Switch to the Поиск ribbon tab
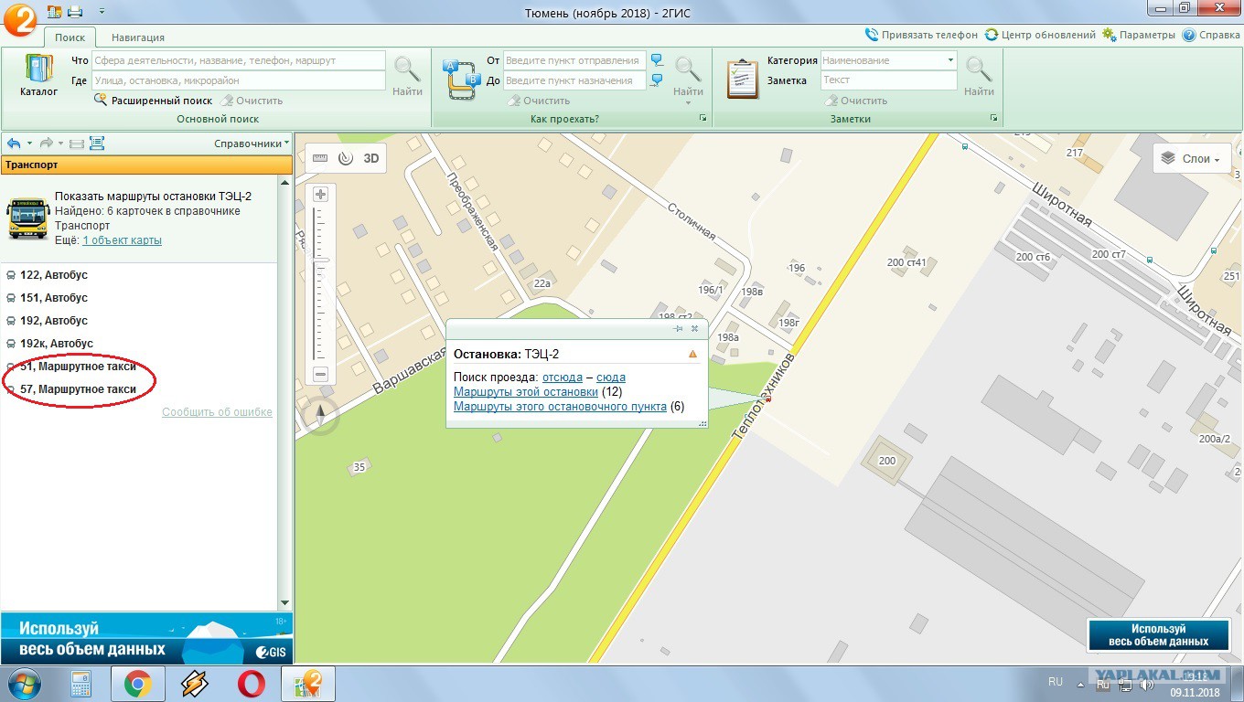The height and width of the screenshot is (702, 1244). click(70, 37)
